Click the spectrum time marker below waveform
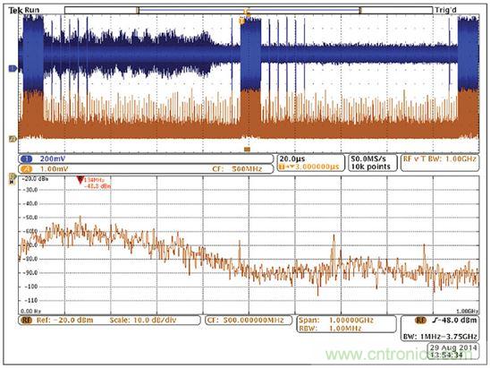 [247, 150]
